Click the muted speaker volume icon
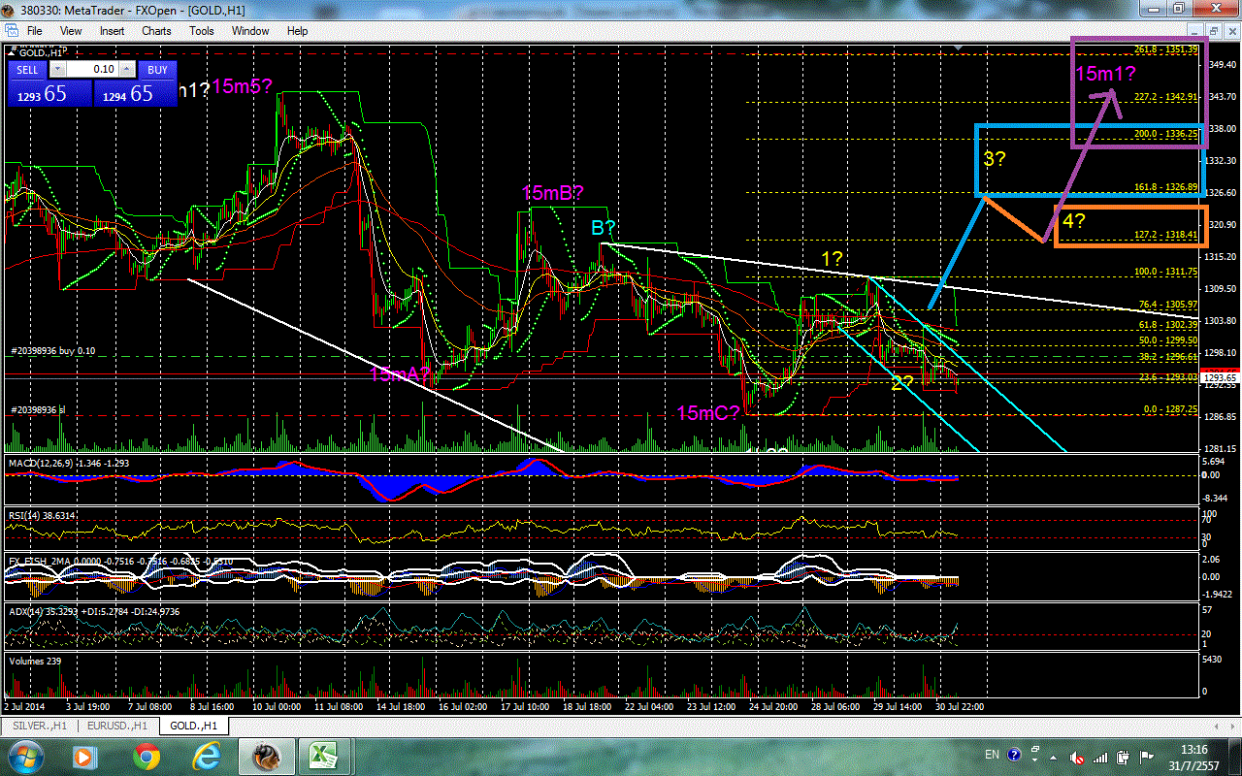The image size is (1242, 776). point(1077,756)
